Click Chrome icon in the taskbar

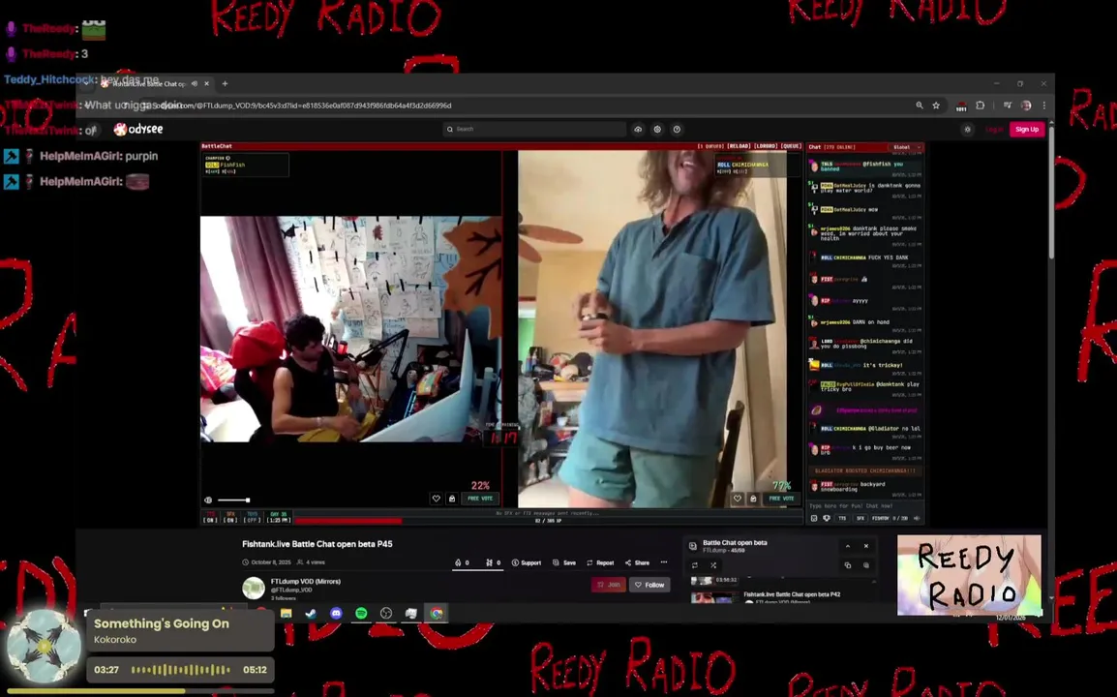[x=436, y=613]
